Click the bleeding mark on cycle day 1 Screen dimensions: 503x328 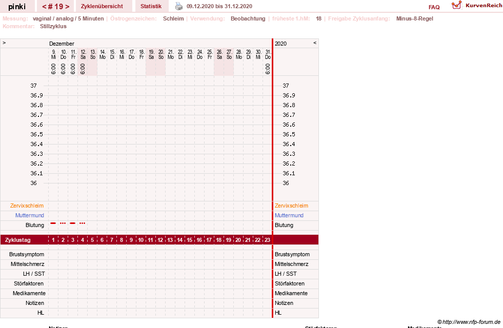click(x=53, y=223)
